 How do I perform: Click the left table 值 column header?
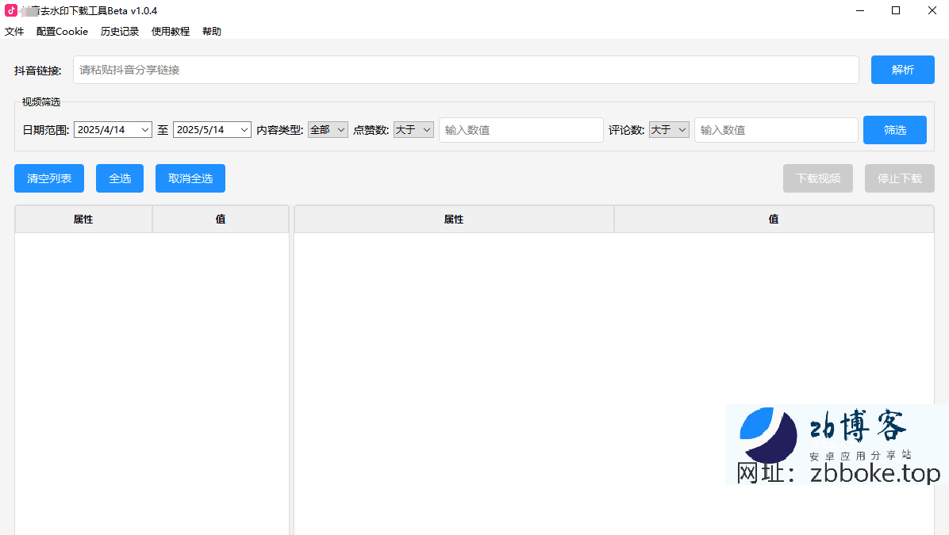(x=221, y=220)
